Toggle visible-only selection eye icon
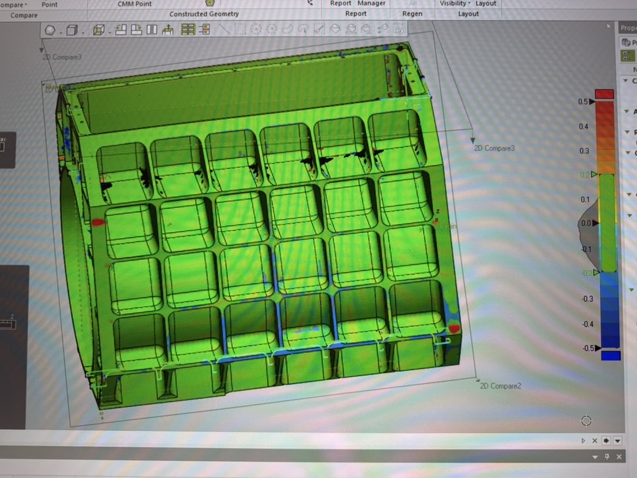Screen dimensions: 637x478 point(399,29)
